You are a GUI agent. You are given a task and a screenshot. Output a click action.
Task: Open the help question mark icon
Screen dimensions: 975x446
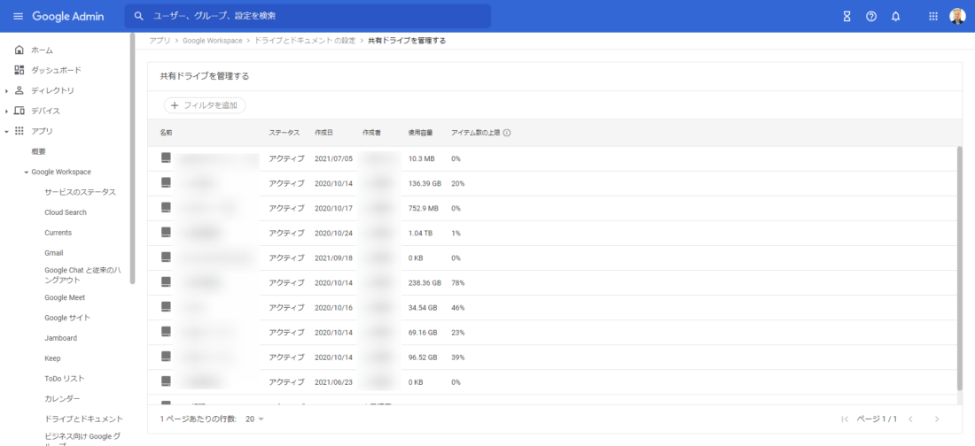tap(871, 17)
